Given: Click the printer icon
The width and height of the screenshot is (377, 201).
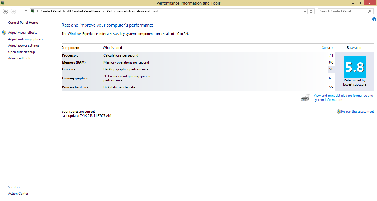Looking at the screenshot, I should pyautogui.click(x=305, y=97).
